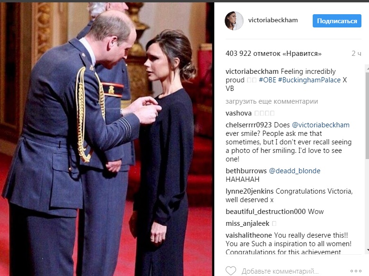Viewport: 369px width, 276px height.
Task: Open the @deadd_blonde mention link
Action: (295, 171)
